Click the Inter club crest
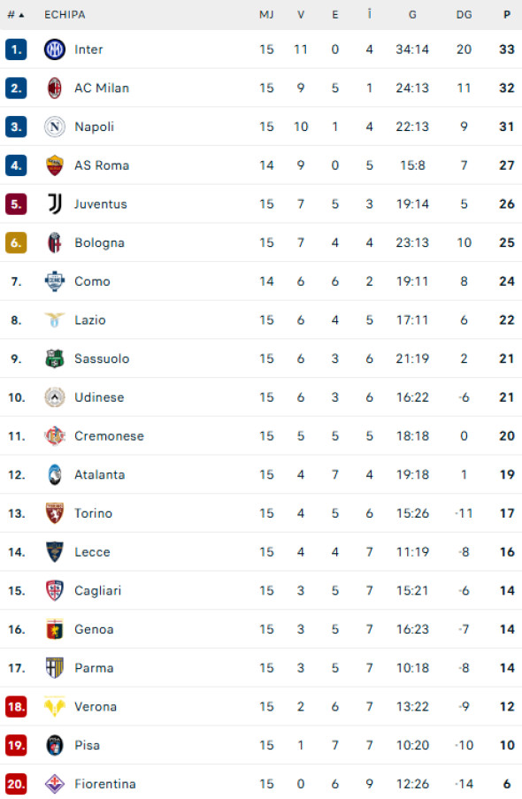The image size is (522, 799). (56, 50)
